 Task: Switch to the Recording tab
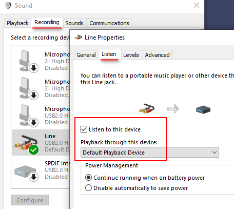[47, 22]
